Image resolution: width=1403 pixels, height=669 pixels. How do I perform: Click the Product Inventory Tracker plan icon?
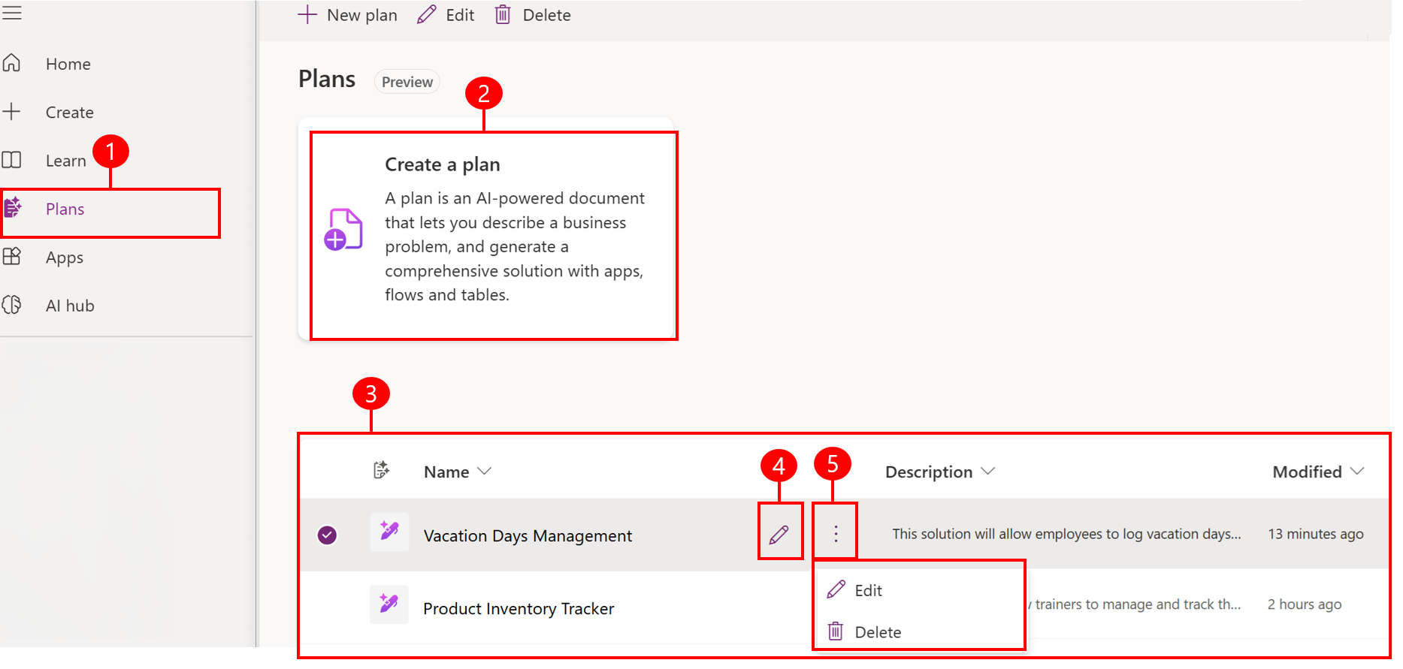(389, 604)
